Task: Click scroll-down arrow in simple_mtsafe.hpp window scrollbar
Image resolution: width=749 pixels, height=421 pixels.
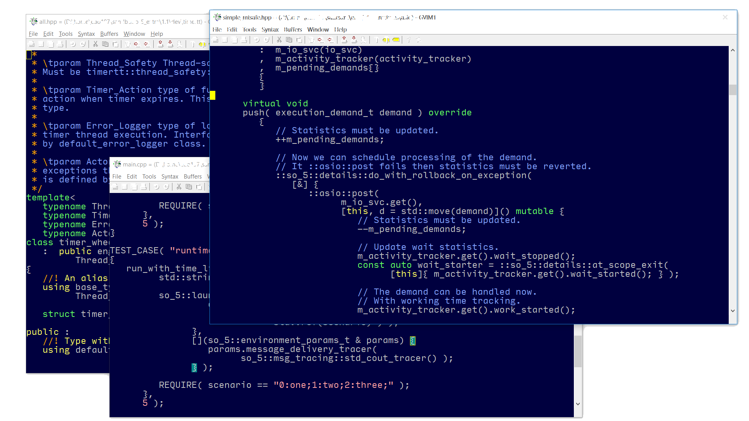Action: (x=733, y=311)
